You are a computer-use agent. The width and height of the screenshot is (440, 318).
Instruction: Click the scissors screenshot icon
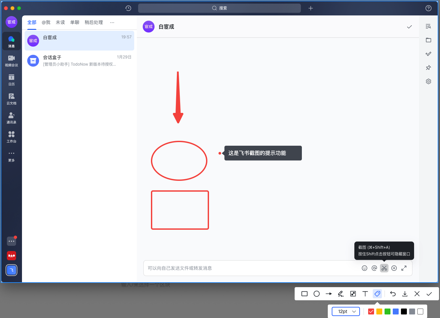tap(384, 268)
